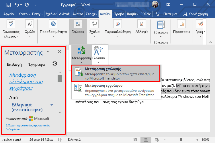This screenshot has width=215, height=143.
Task: Open the Σχόλια comments group
Action: (x=94, y=28)
